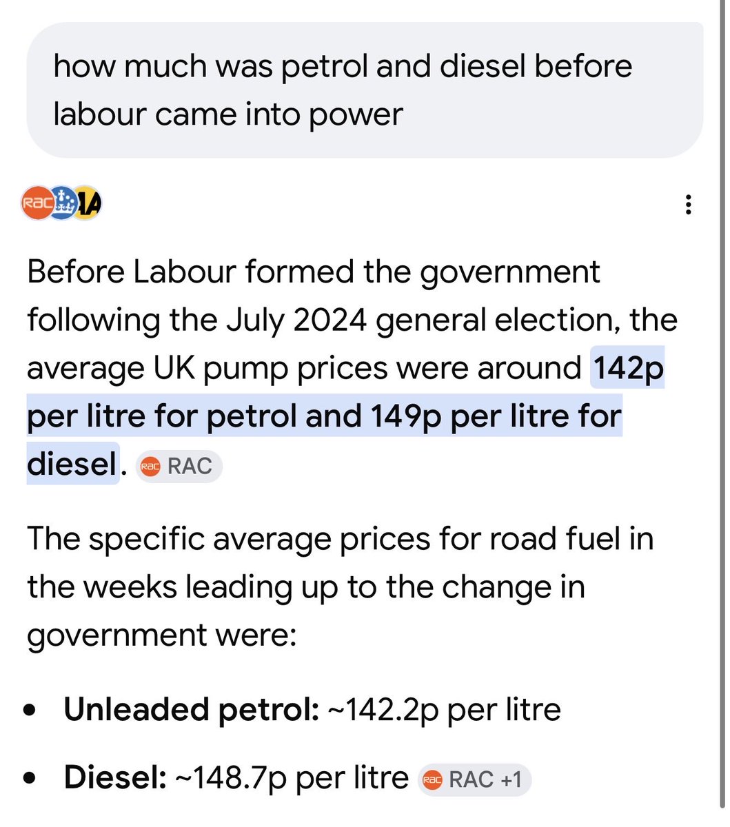730x827 pixels.
Task: Select the user query message bubble
Action: click(x=365, y=90)
